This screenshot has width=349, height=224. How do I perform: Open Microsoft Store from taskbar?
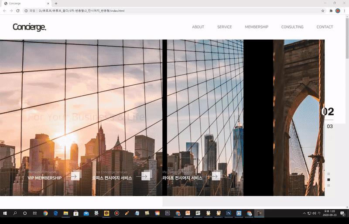point(76,214)
